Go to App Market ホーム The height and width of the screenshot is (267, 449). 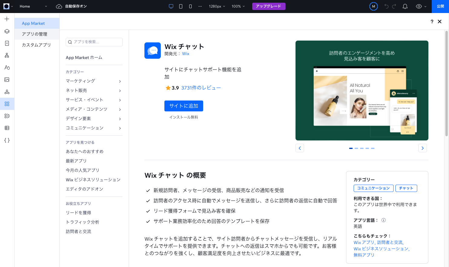[x=84, y=58]
